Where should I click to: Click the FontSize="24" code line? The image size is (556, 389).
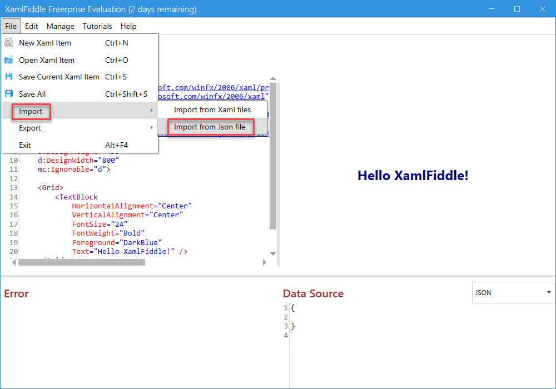tap(100, 224)
